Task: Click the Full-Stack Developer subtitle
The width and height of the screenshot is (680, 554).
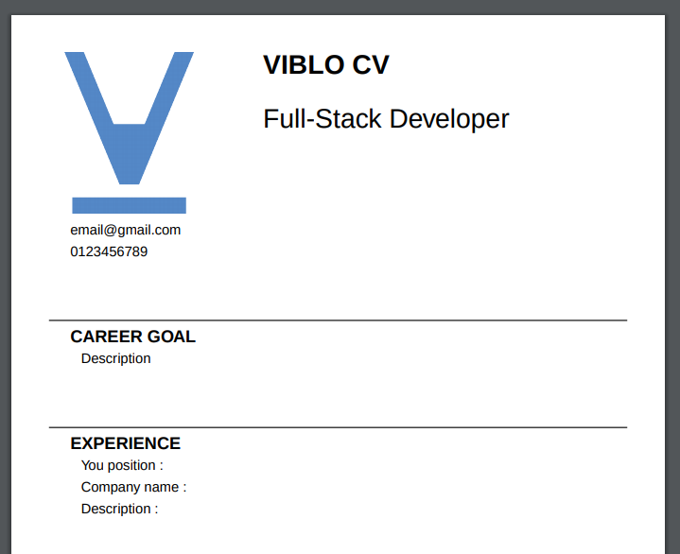Action: (x=385, y=119)
